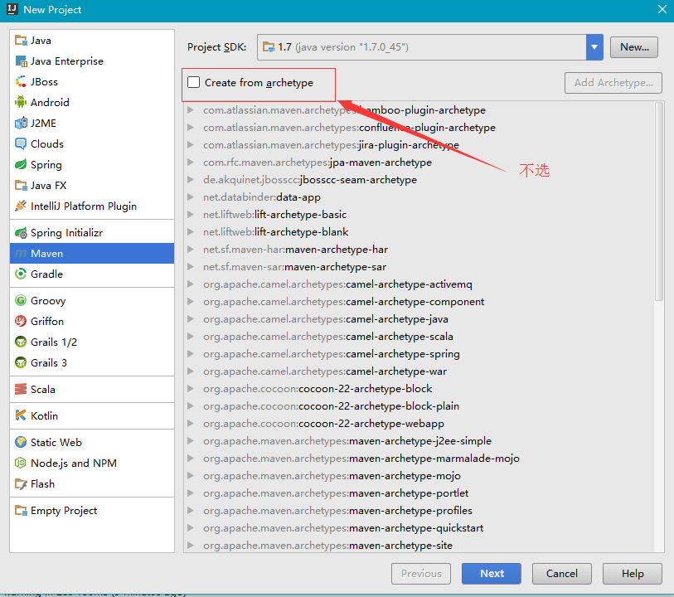Viewport: 674px width, 597px height.
Task: Click the Node.js and NPM icon
Action: (x=21, y=463)
